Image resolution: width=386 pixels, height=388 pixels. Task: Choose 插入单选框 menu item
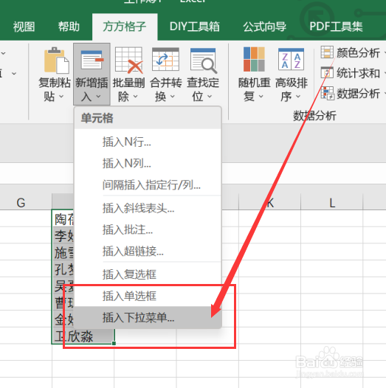(148, 296)
